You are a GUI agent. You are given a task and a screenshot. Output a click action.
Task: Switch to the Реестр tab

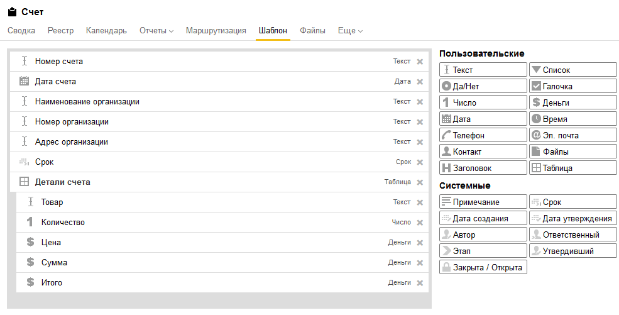coord(60,31)
